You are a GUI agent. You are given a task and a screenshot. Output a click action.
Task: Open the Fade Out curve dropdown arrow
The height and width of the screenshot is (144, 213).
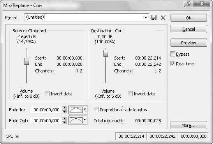point(85,120)
